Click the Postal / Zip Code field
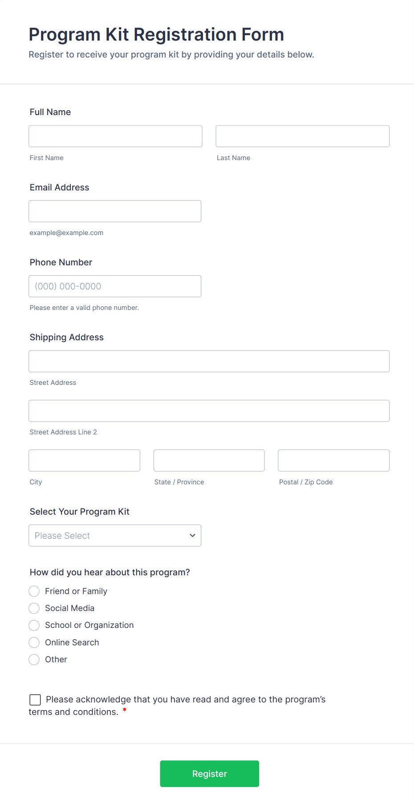414x809 pixels. 333,460
